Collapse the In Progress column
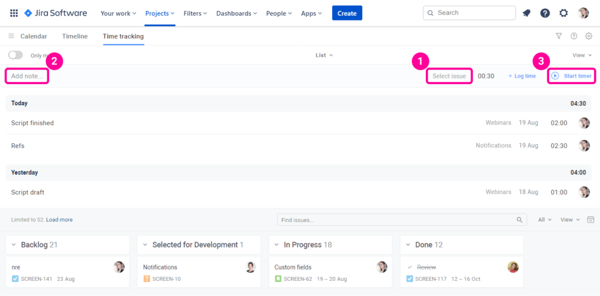The image size is (600, 296). click(277, 245)
